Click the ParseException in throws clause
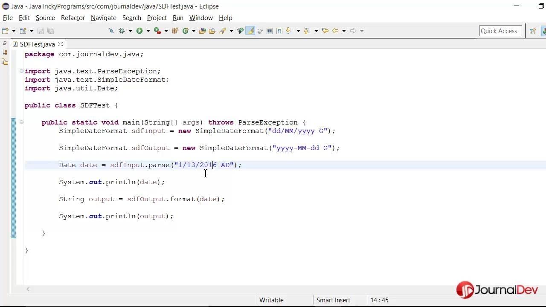 [268, 122]
